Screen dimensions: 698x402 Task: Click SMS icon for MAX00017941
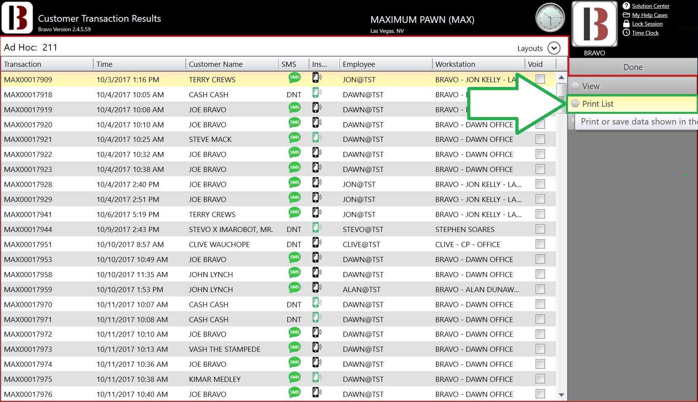pos(294,212)
